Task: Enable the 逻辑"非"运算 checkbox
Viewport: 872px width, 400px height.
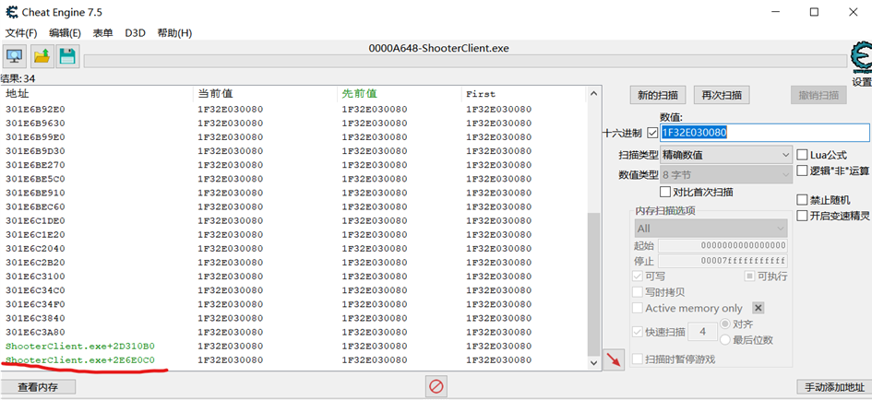Action: point(802,171)
